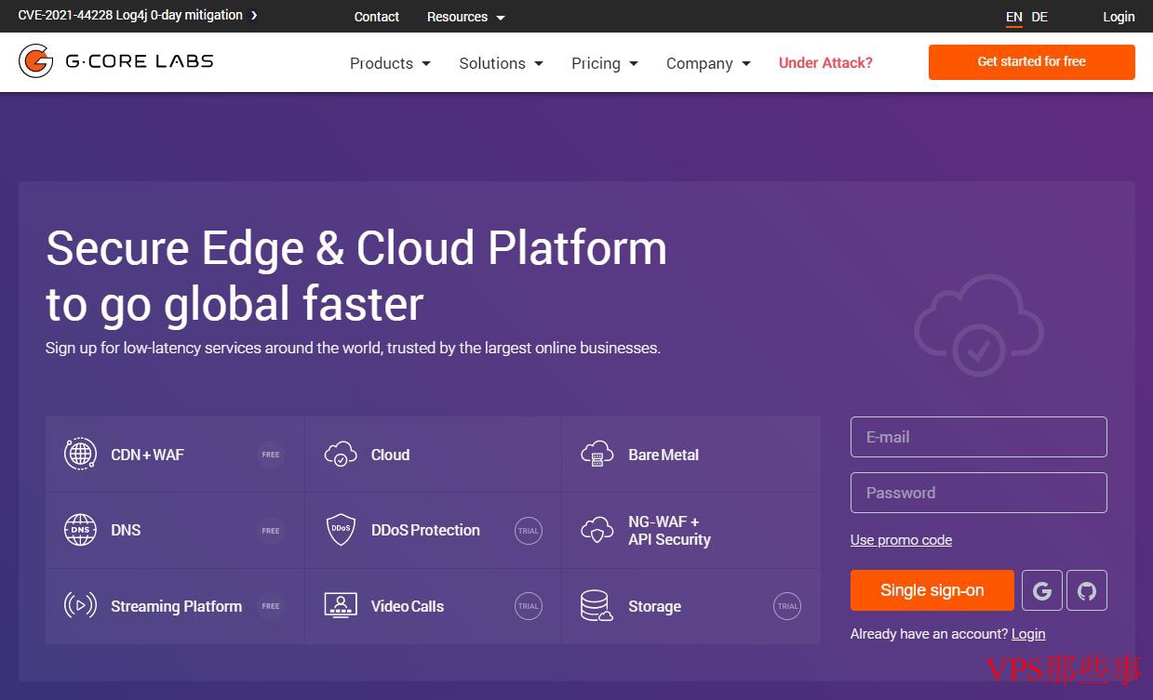Select the Storage database icon
The height and width of the screenshot is (700, 1153).
(x=597, y=605)
